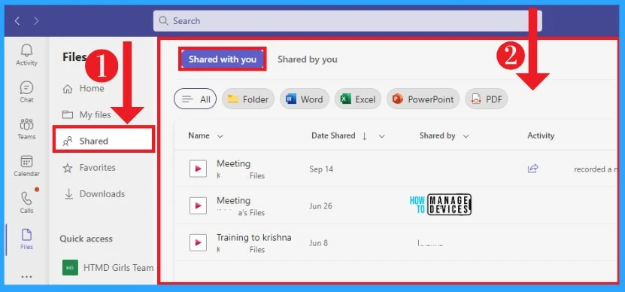Click video icon of Jun 26 Meeting
The width and height of the screenshot is (625, 292).
[x=198, y=206]
